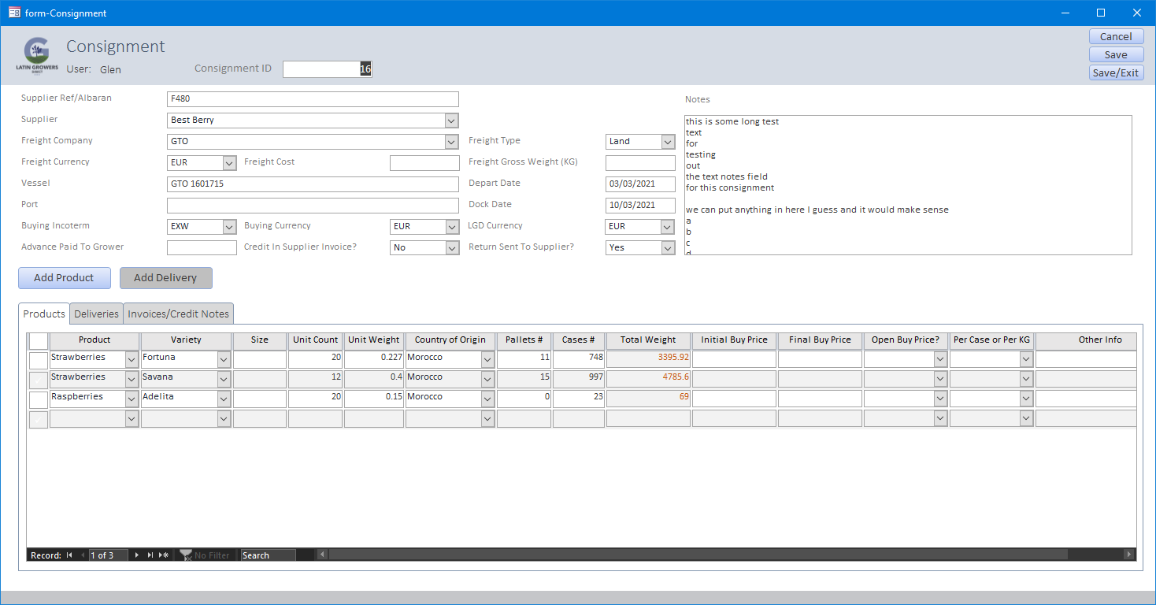Click the Other Info column header
Screen dimensions: 1156x605
point(1087,340)
